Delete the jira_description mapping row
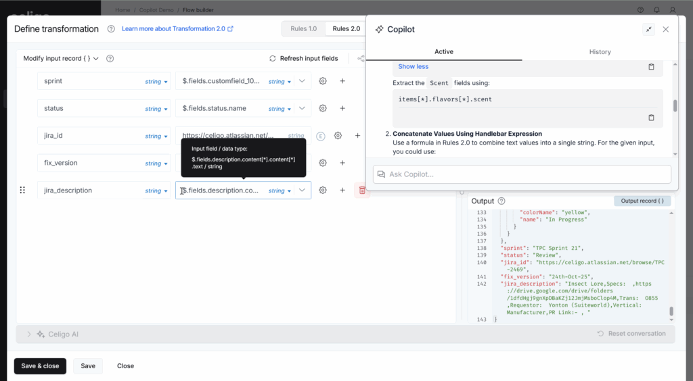 (362, 190)
